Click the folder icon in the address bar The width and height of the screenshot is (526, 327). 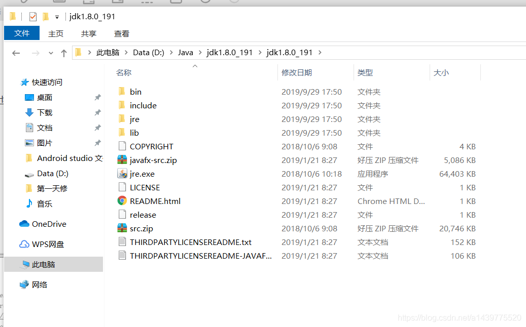coord(79,52)
